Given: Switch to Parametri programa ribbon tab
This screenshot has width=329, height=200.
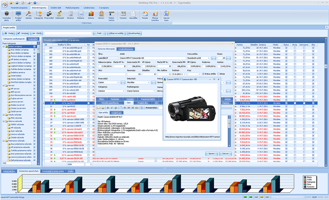Looking at the screenshot, I should coord(19,8).
